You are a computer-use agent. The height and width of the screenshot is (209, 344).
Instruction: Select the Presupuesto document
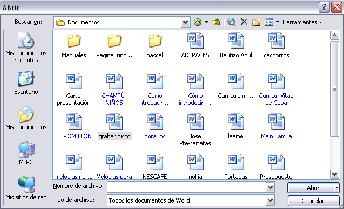[x=276, y=167]
